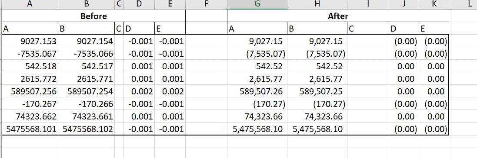Click column I header
Screen dimensions: 477x158
pos(368,4)
